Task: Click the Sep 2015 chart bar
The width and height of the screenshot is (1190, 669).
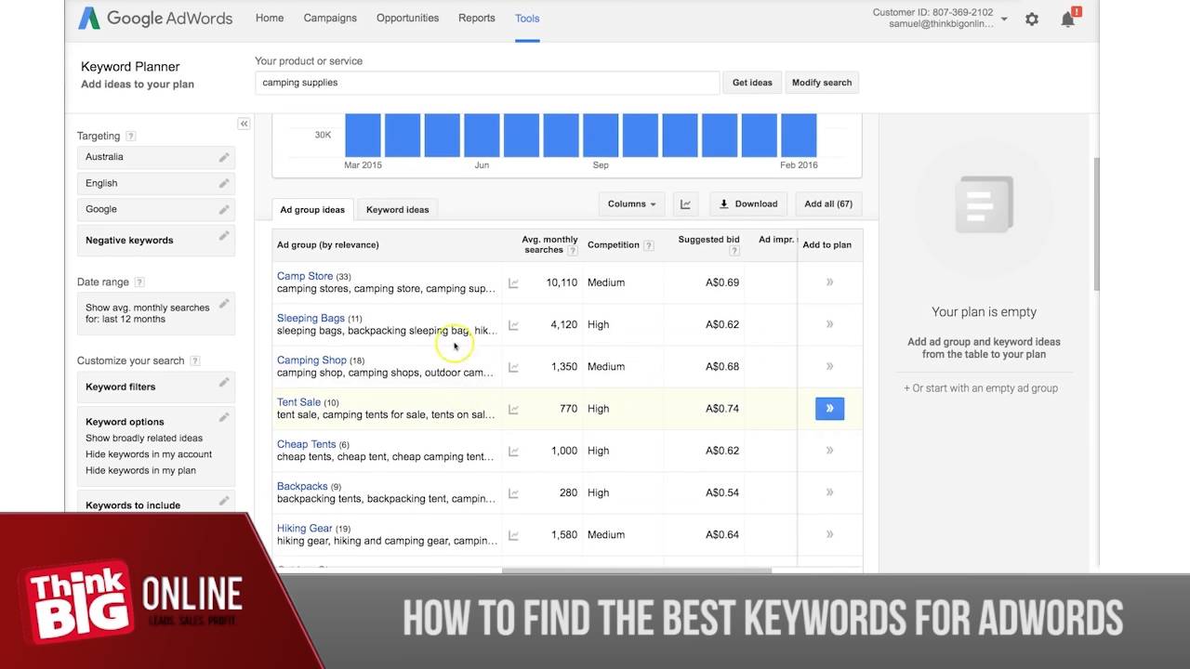Action: point(601,136)
